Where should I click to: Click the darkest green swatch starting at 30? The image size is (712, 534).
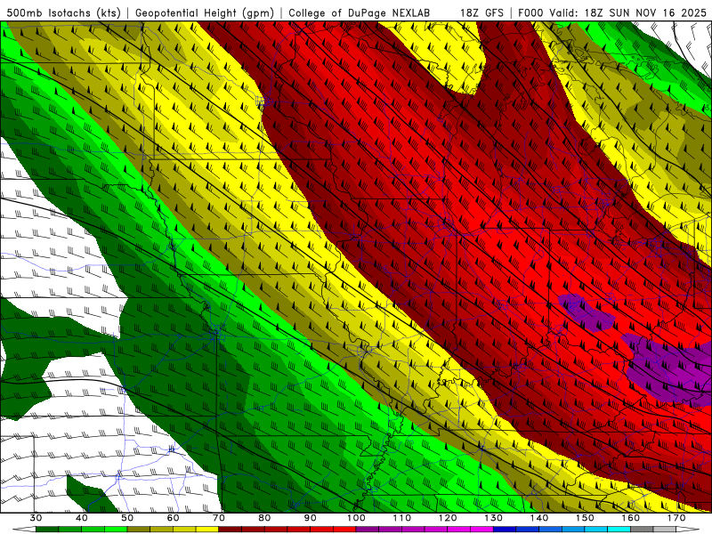pyautogui.click(x=47, y=529)
